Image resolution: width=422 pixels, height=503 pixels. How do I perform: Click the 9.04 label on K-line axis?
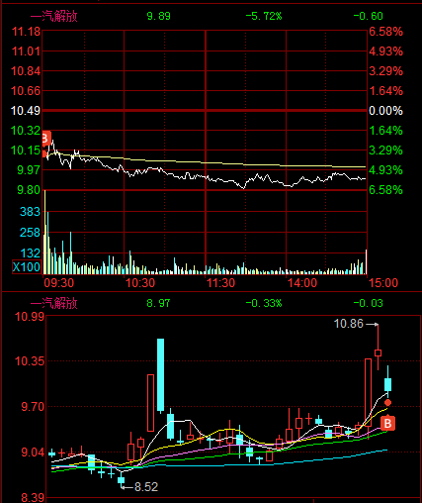[x=33, y=452]
